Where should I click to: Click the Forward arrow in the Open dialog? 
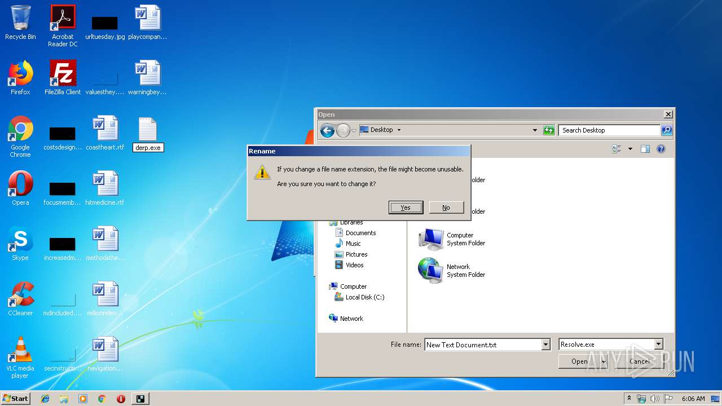point(343,130)
